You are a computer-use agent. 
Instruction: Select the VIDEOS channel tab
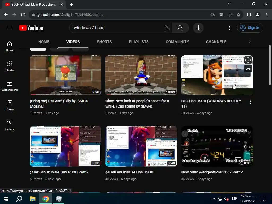pyautogui.click(x=73, y=42)
